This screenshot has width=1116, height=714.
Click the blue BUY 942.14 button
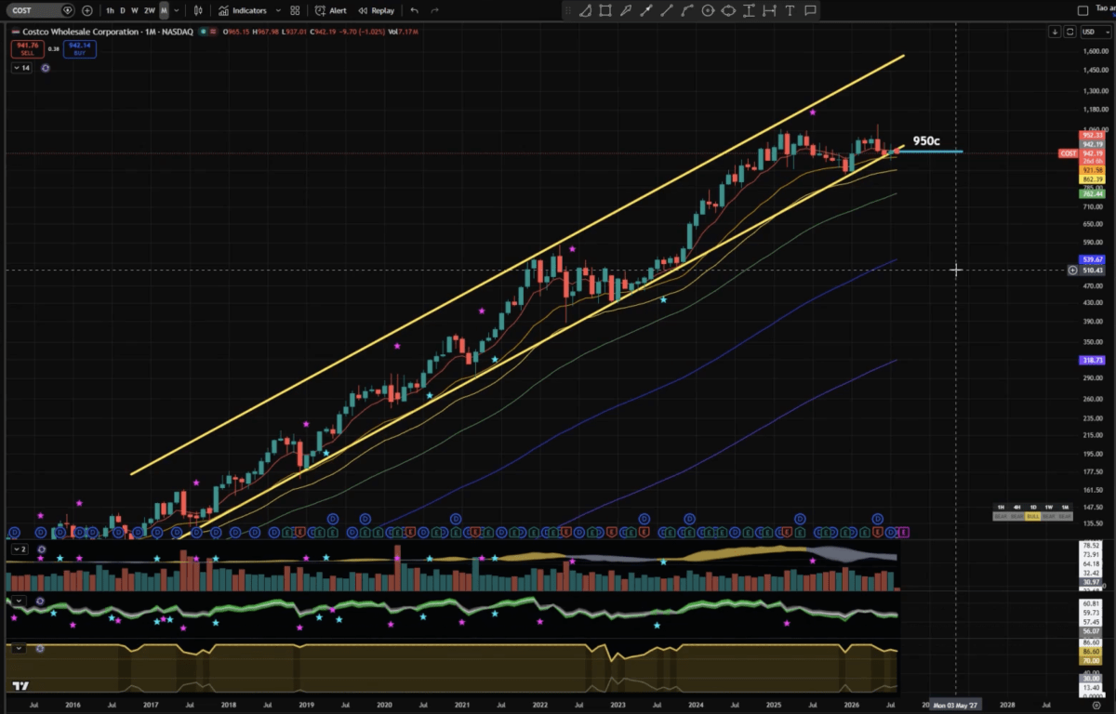80,47
